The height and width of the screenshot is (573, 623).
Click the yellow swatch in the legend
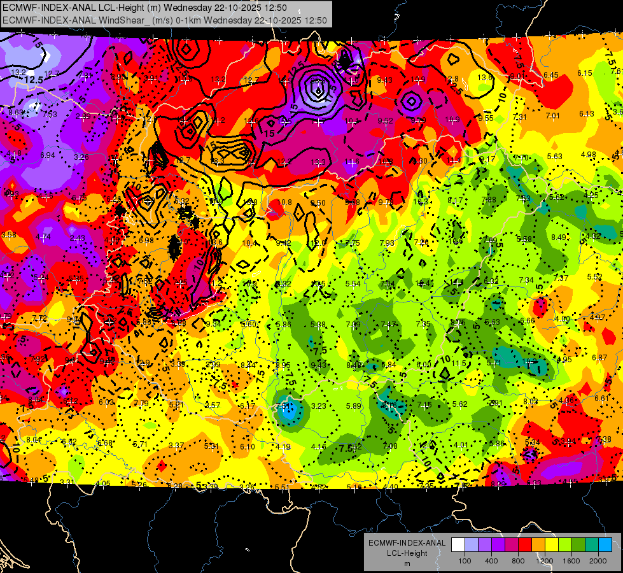coord(552,544)
